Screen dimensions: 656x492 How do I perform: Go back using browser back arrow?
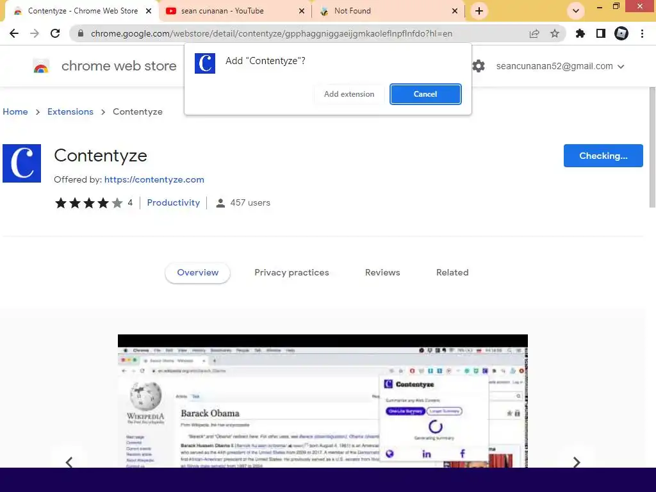[x=14, y=33]
